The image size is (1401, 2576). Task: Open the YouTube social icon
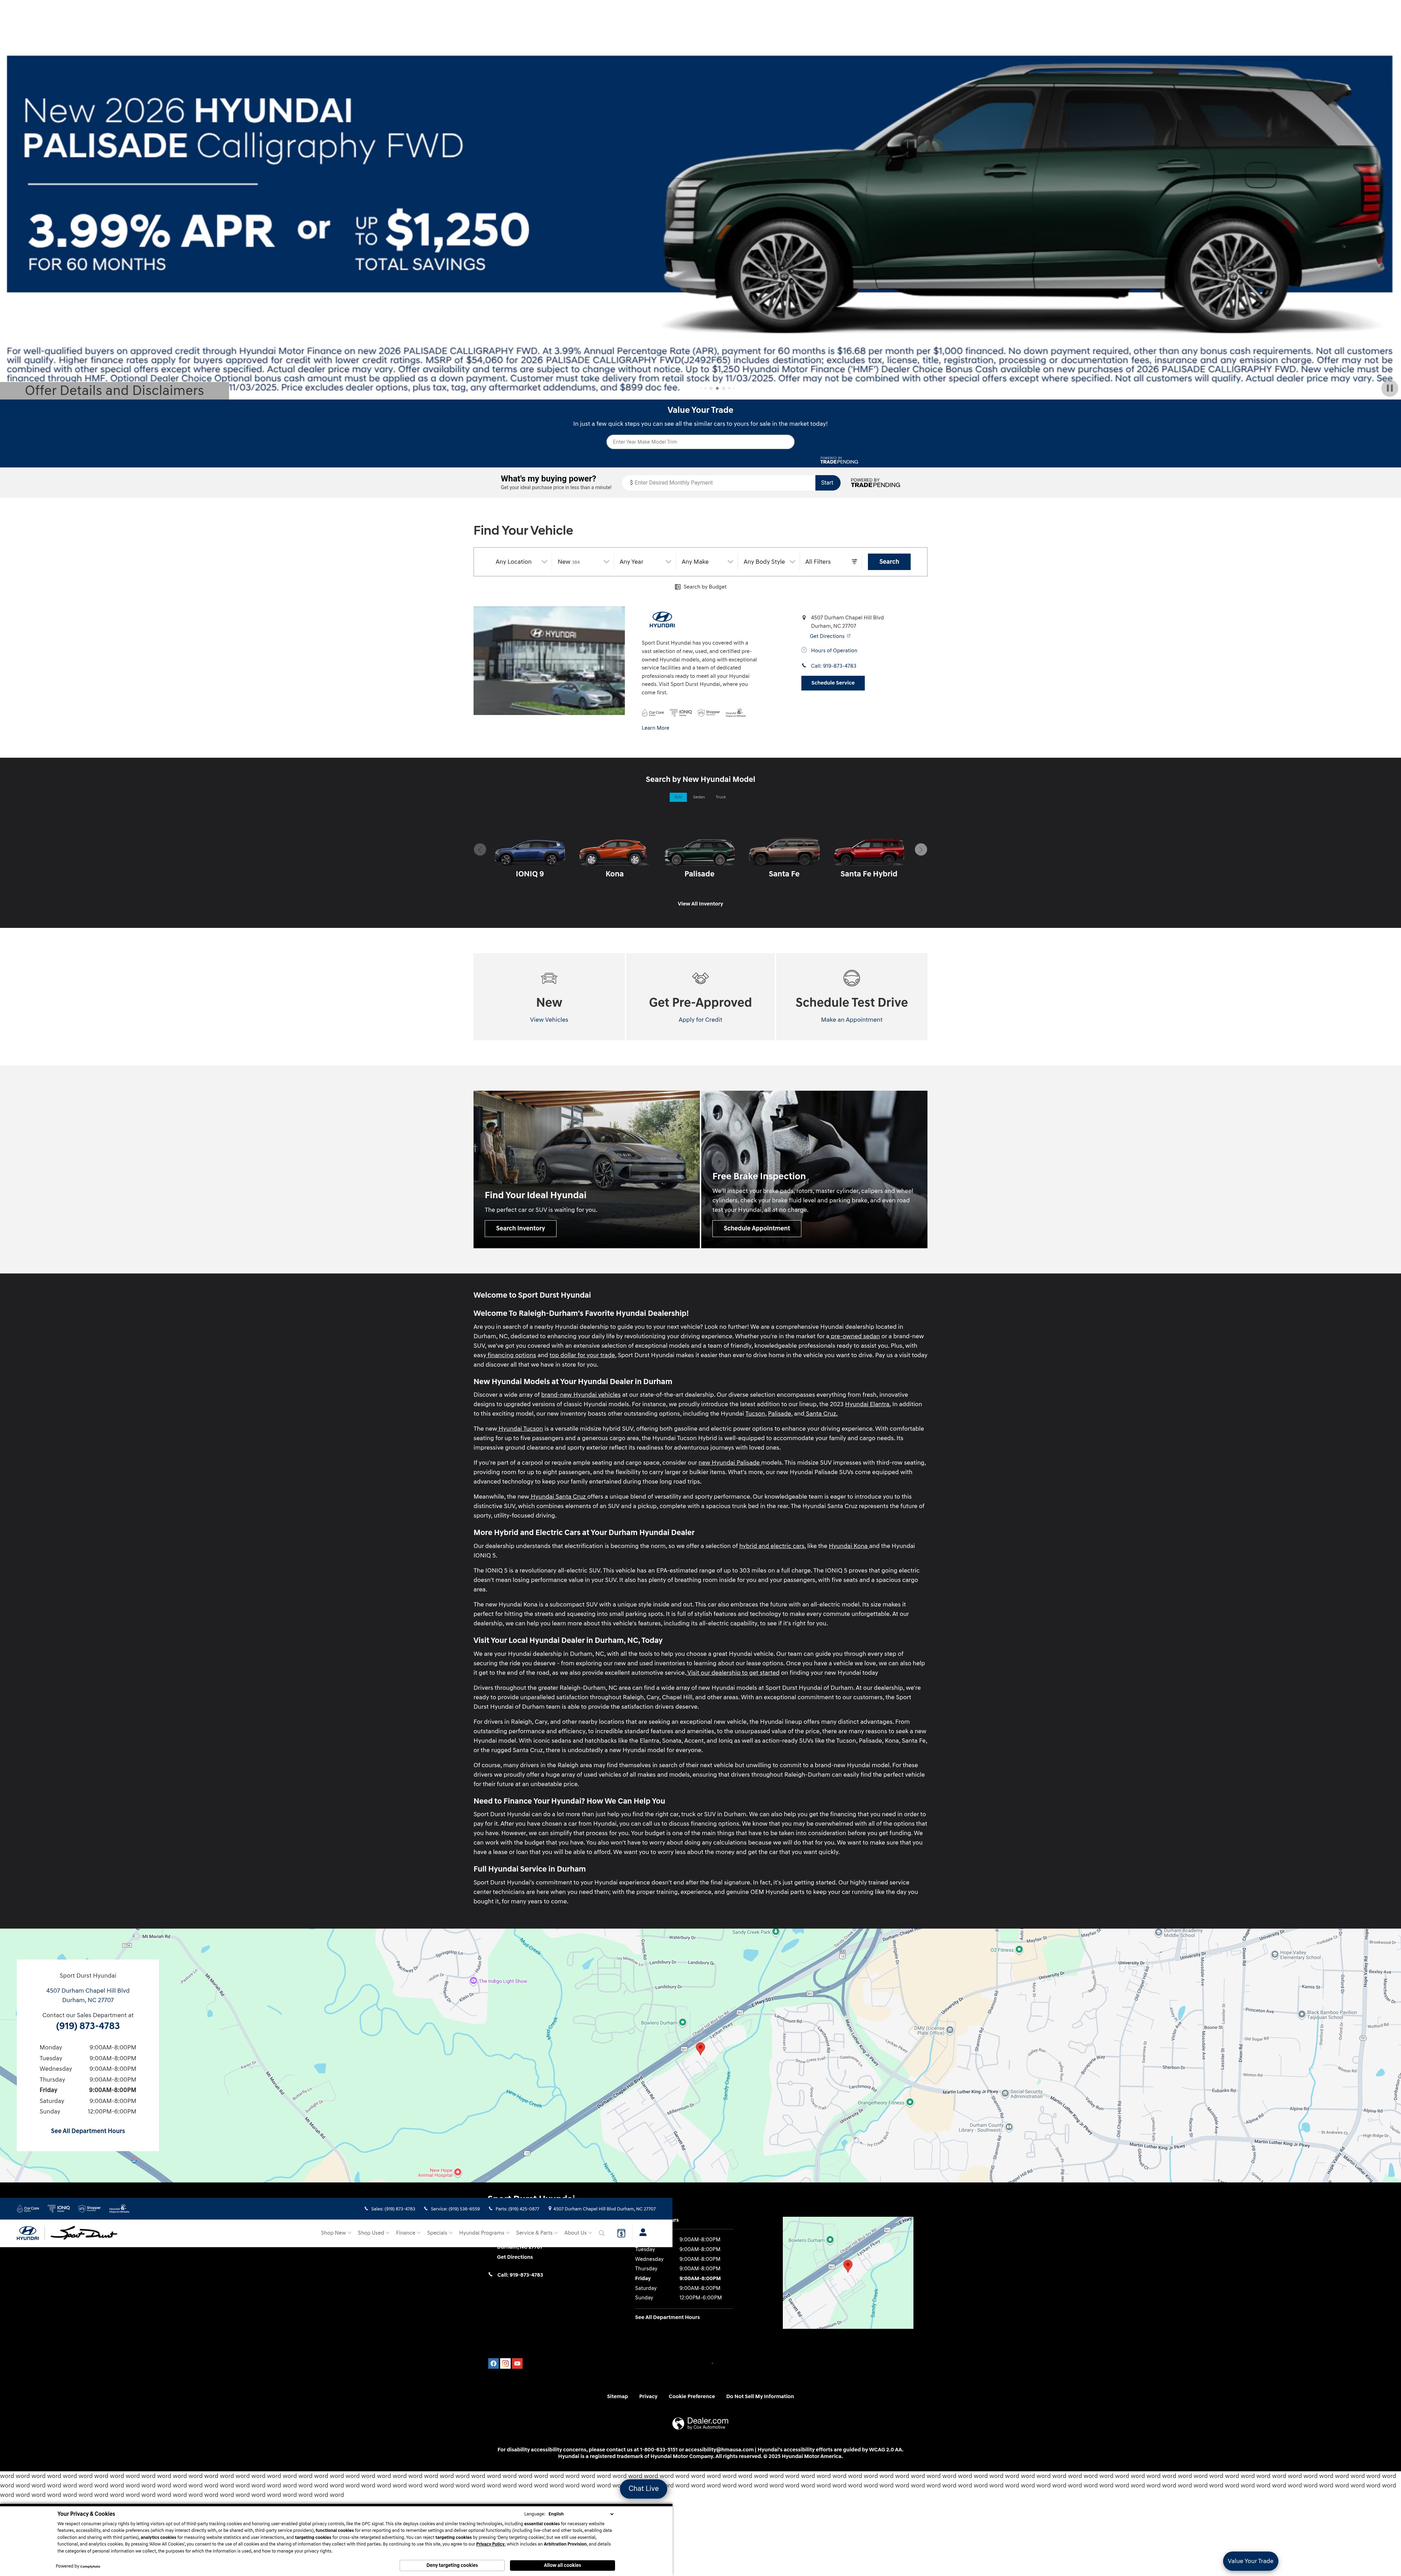click(x=517, y=2364)
